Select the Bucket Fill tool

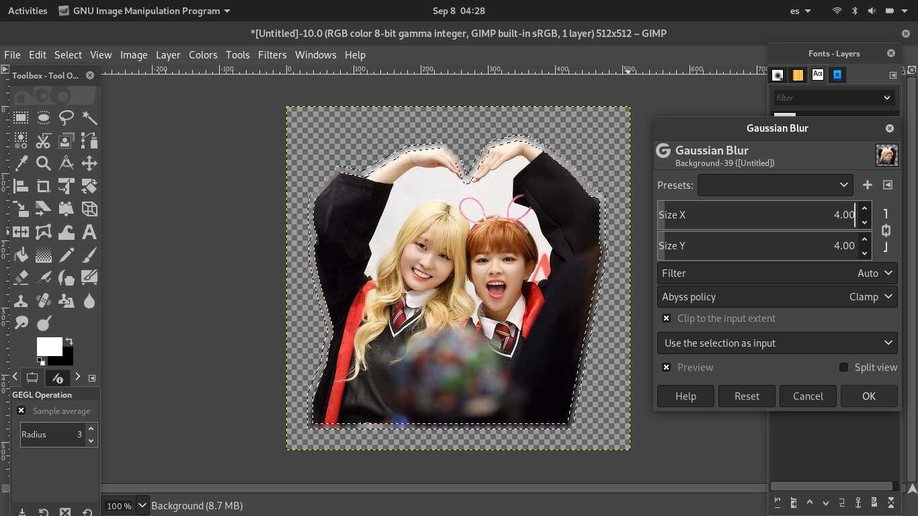coord(21,255)
